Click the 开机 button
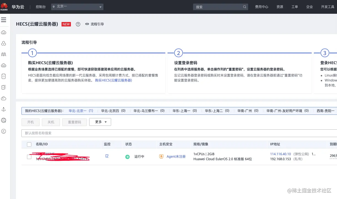Viewport: 337px width, 199px height. (x=31, y=122)
